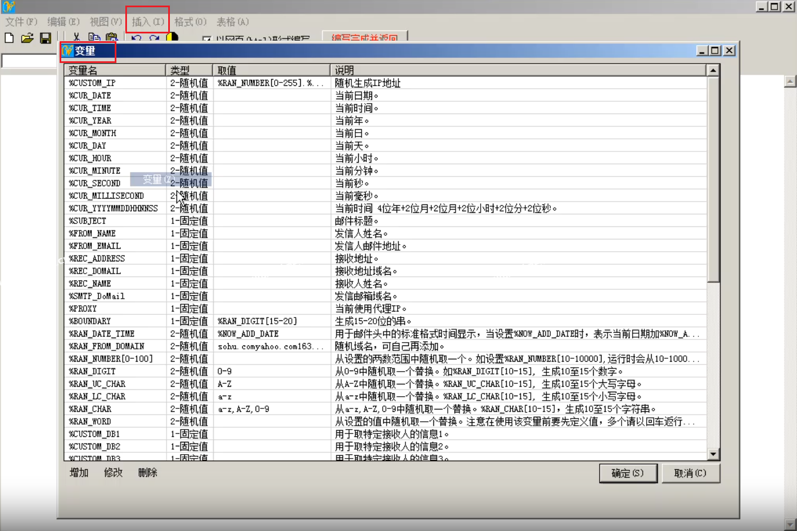Click the main window scrollbar down arrow
797x531 pixels.
790,525
